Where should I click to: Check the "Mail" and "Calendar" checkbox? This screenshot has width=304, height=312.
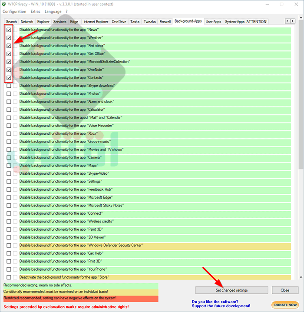point(9,118)
